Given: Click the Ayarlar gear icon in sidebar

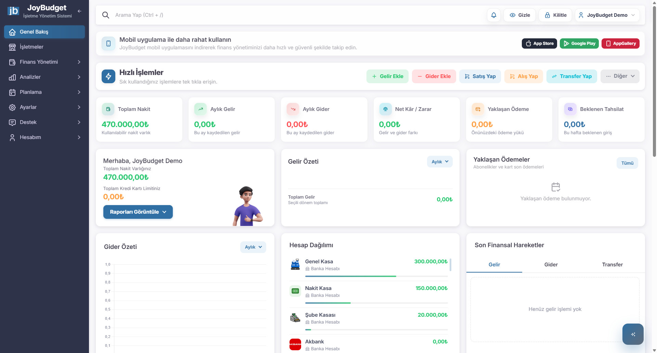Looking at the screenshot, I should coord(12,107).
